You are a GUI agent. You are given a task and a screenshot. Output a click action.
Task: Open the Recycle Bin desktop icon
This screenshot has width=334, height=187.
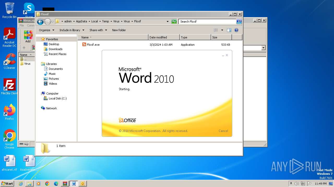9,10
